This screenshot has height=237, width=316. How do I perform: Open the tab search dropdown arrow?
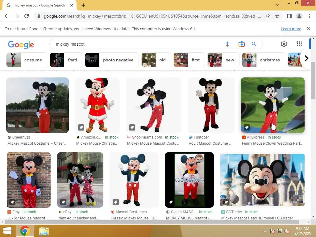[x=277, y=5]
